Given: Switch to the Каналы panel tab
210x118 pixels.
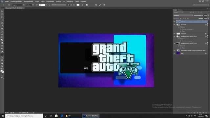Looking at the screenshot, I should pos(180,10).
